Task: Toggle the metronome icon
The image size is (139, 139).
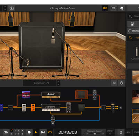Action: (121, 132)
